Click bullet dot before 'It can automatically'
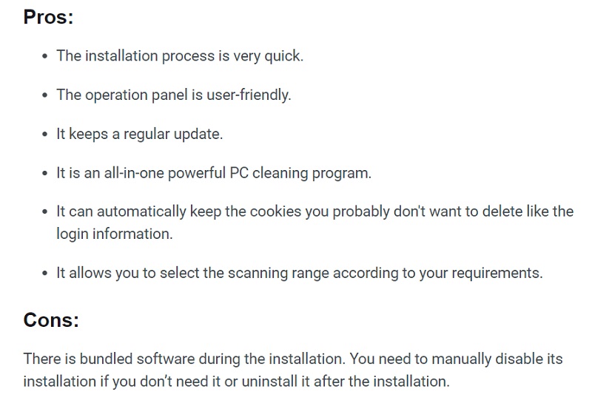592x403 pixels. (x=45, y=212)
